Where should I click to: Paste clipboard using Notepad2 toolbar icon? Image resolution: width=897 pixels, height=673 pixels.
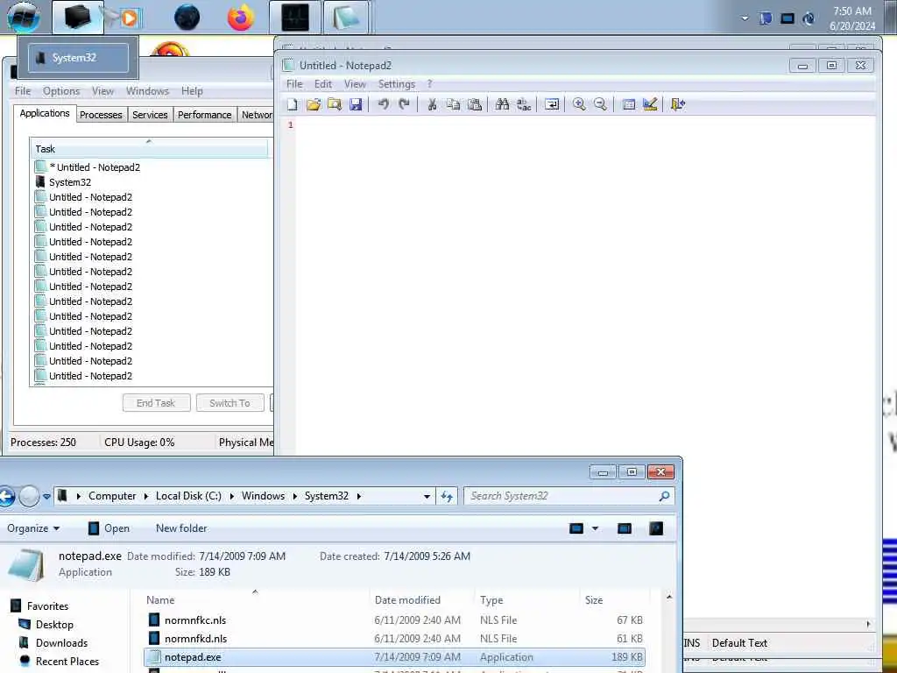coord(474,104)
